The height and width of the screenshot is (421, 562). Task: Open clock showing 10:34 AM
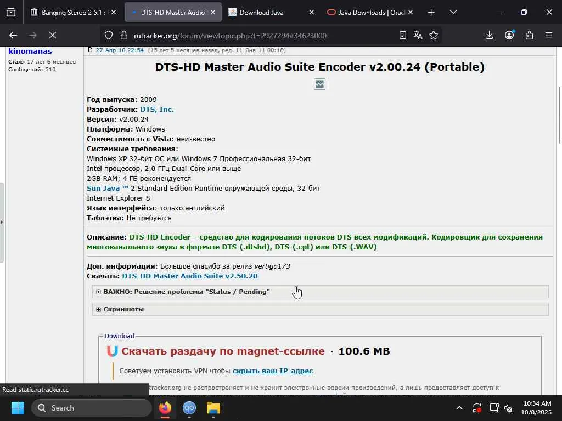tap(536, 408)
